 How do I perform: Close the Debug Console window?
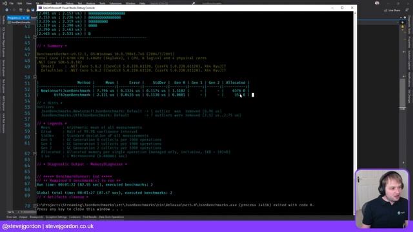tap(352, 8)
